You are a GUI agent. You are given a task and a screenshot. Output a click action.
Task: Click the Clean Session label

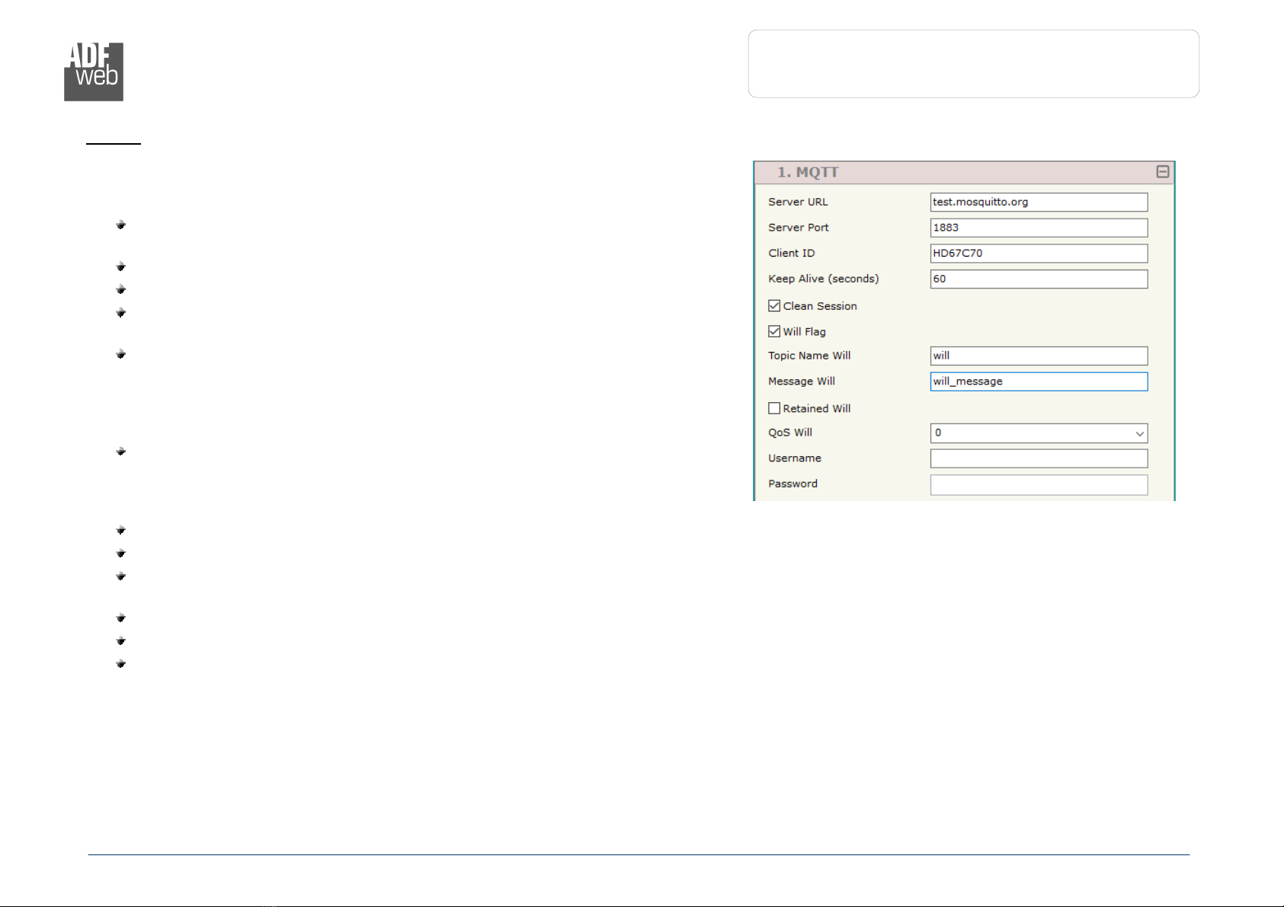coord(820,306)
